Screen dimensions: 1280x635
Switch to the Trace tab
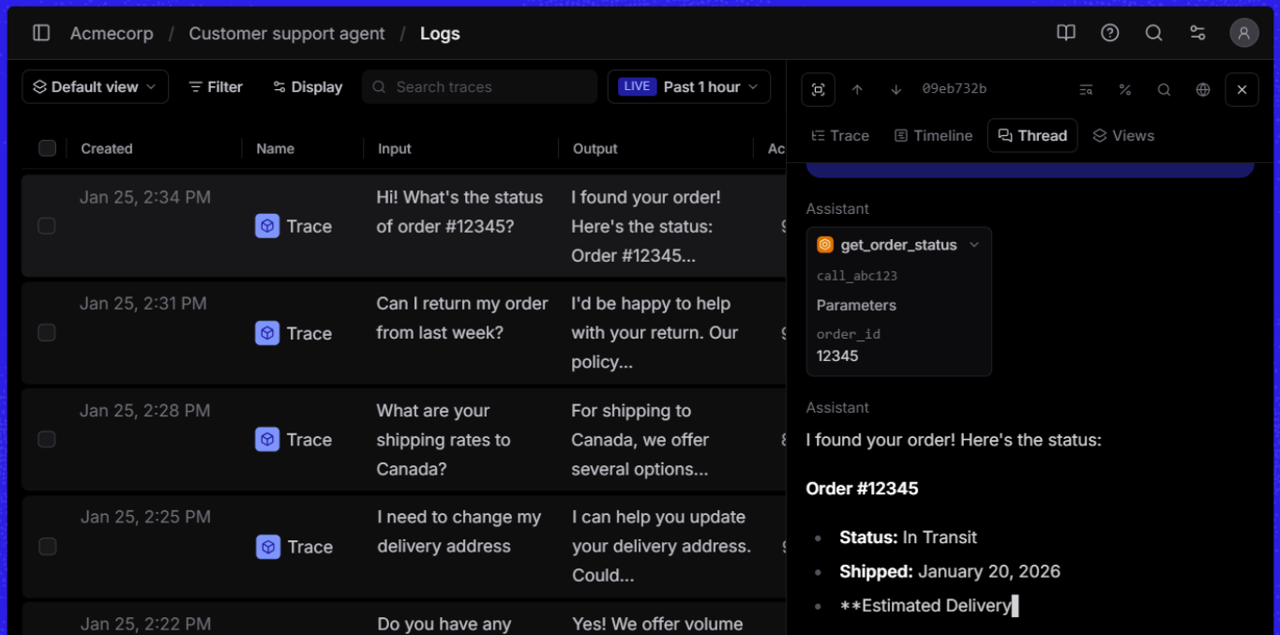(840, 135)
